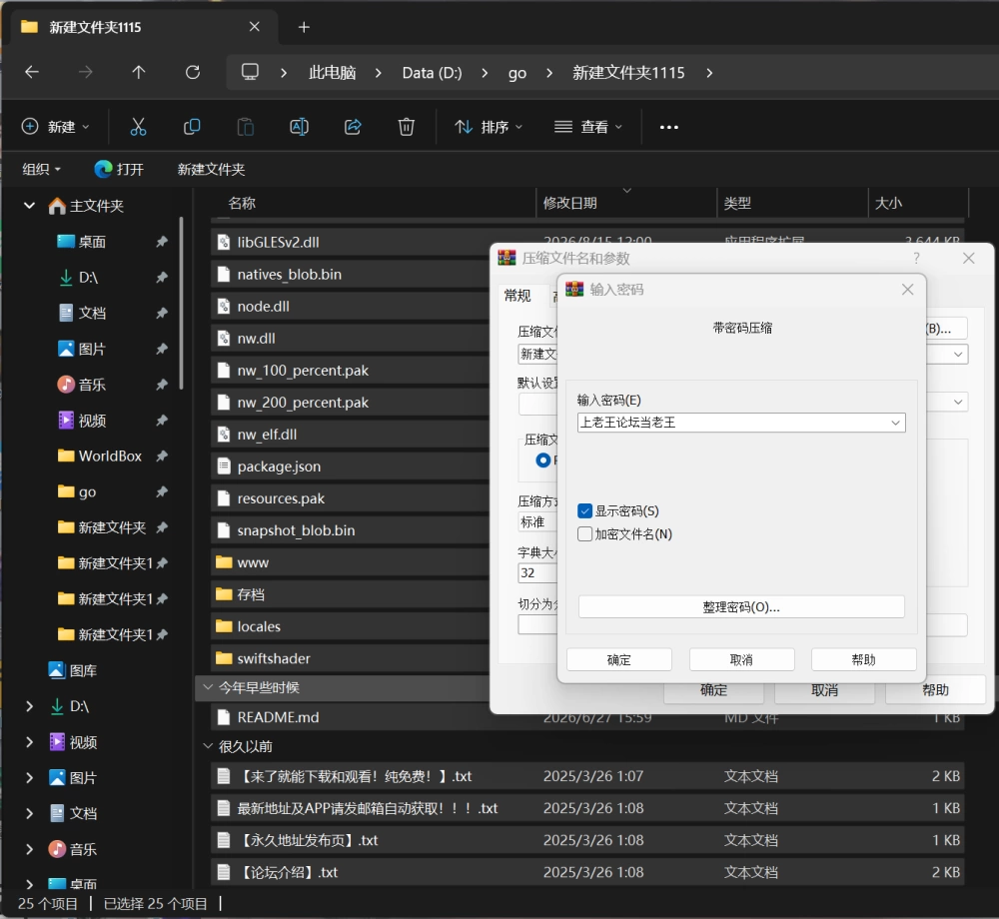Screen dimensions: 999x919
Task: Select the archive format radio button
Action: pos(542,459)
